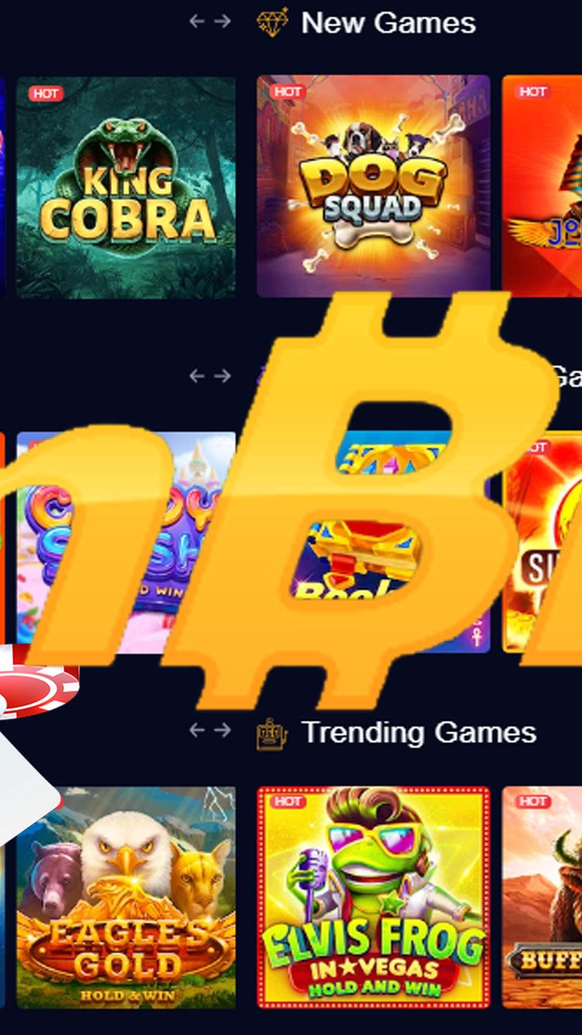This screenshot has width=582, height=1035.
Task: Click the HOT badge on Elvis Frog
Action: click(x=288, y=802)
